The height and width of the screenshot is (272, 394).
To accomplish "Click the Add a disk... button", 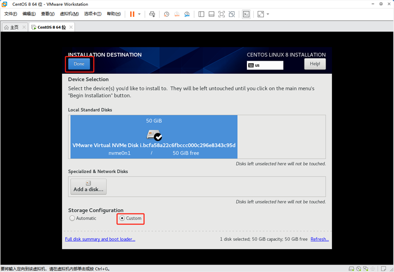I will pos(88,187).
